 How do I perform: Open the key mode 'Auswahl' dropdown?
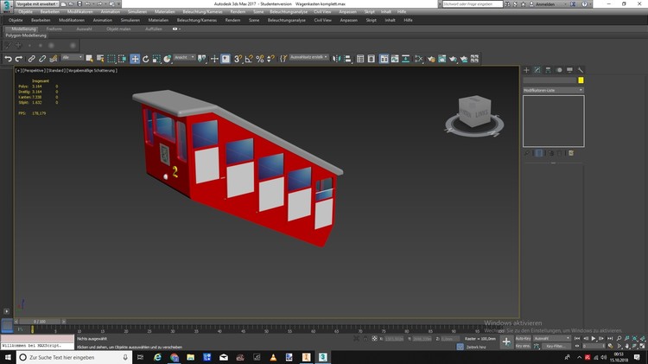click(x=552, y=338)
